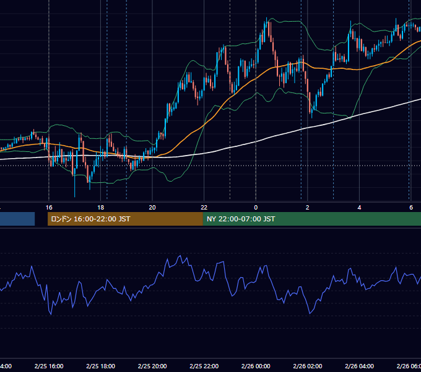Click the NY 22:00-07:00 JST session bar
Screen dimensions: 421x372
[311, 219]
